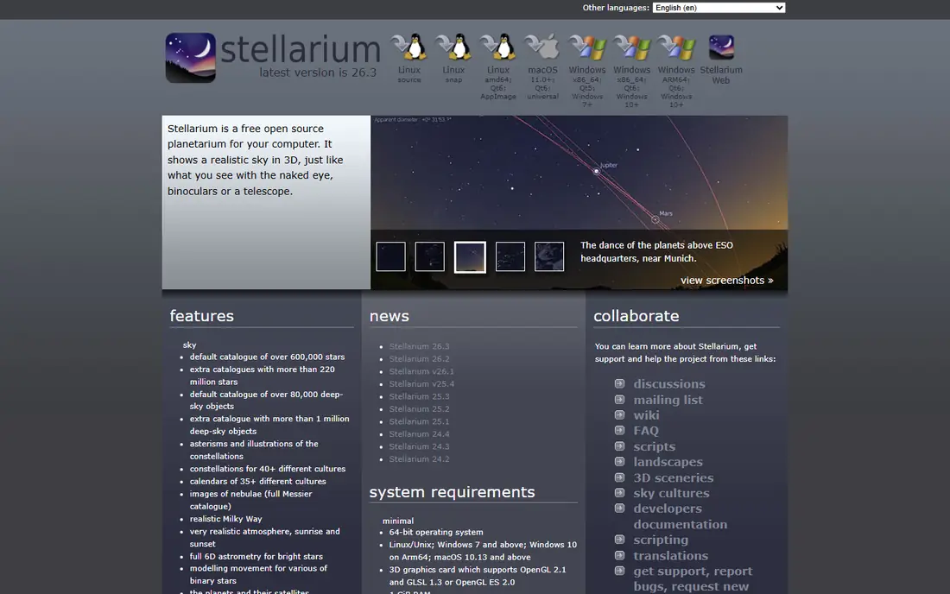Select the first slideshow thumbnail
Image resolution: width=950 pixels, height=594 pixels.
(390, 256)
